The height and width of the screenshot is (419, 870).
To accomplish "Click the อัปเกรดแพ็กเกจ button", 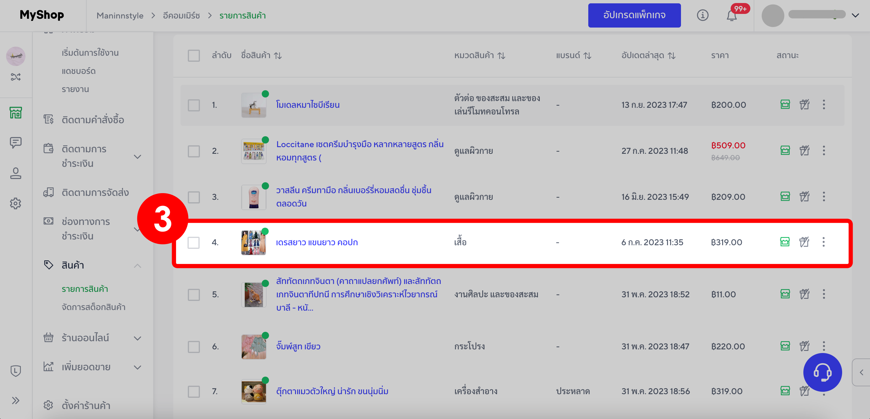I will tap(634, 15).
